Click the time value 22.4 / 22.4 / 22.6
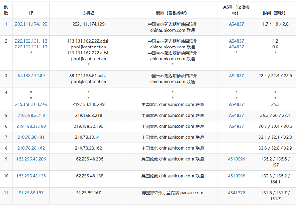 (x=275, y=76)
